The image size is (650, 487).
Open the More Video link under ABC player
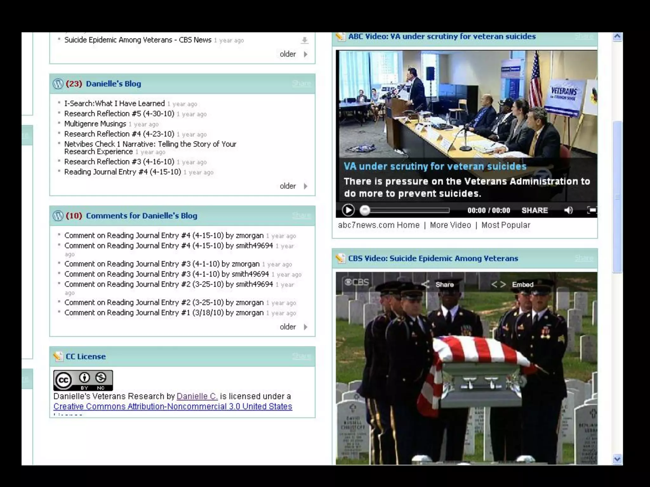450,225
